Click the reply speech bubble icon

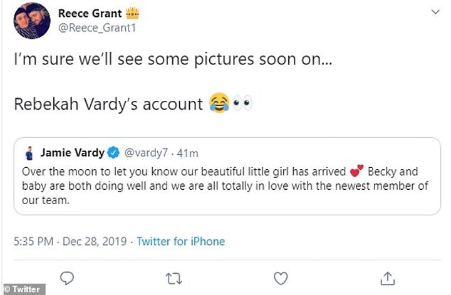[x=69, y=277]
